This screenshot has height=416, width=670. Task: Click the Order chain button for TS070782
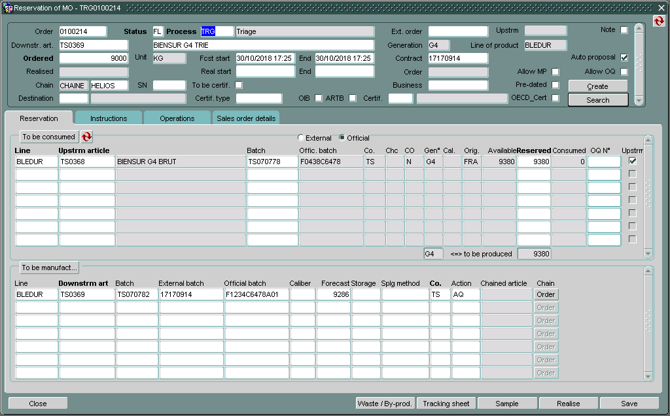pyautogui.click(x=546, y=294)
